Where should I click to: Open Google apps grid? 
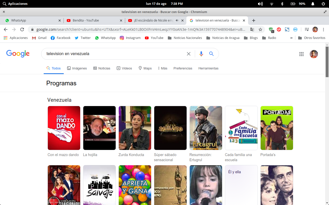(x=301, y=54)
